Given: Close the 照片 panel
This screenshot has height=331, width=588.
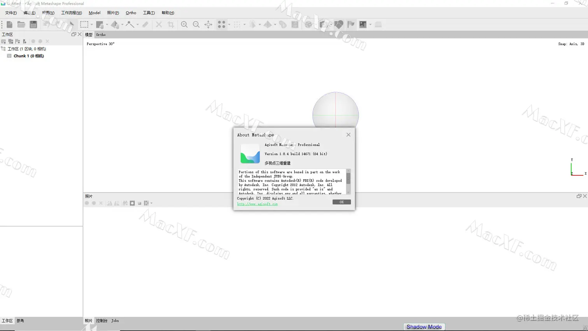Looking at the screenshot, I should 585,196.
